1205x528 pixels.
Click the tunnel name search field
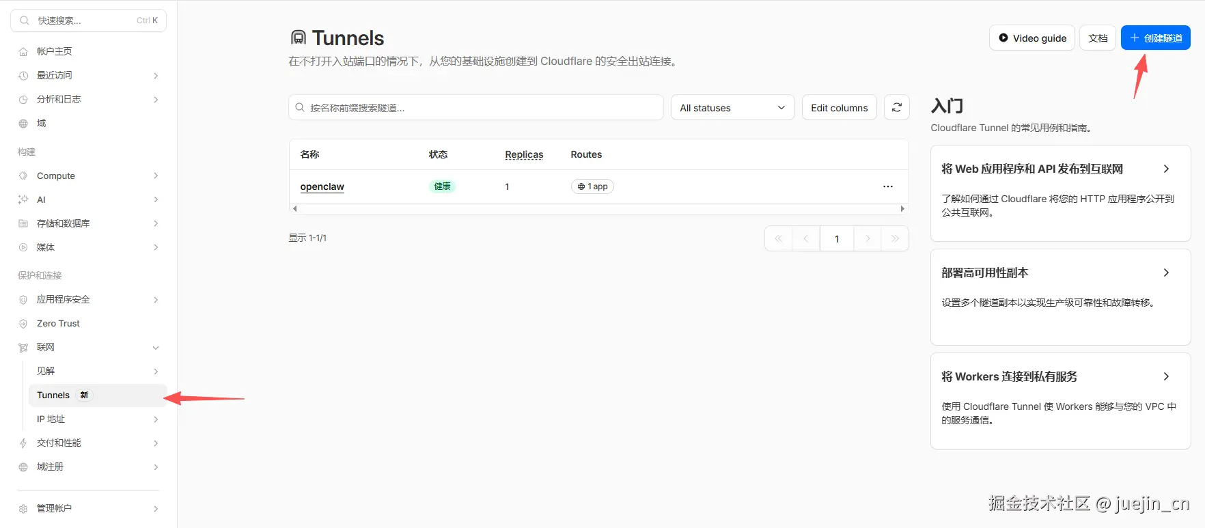tap(476, 107)
